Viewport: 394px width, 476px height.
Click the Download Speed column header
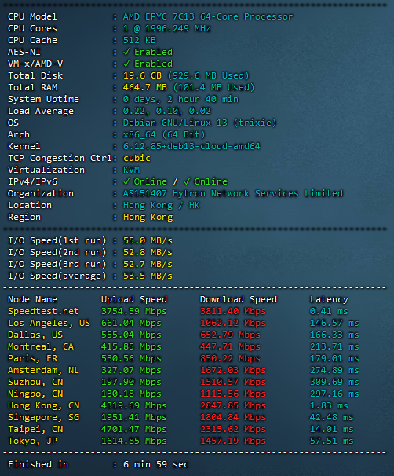239,299
